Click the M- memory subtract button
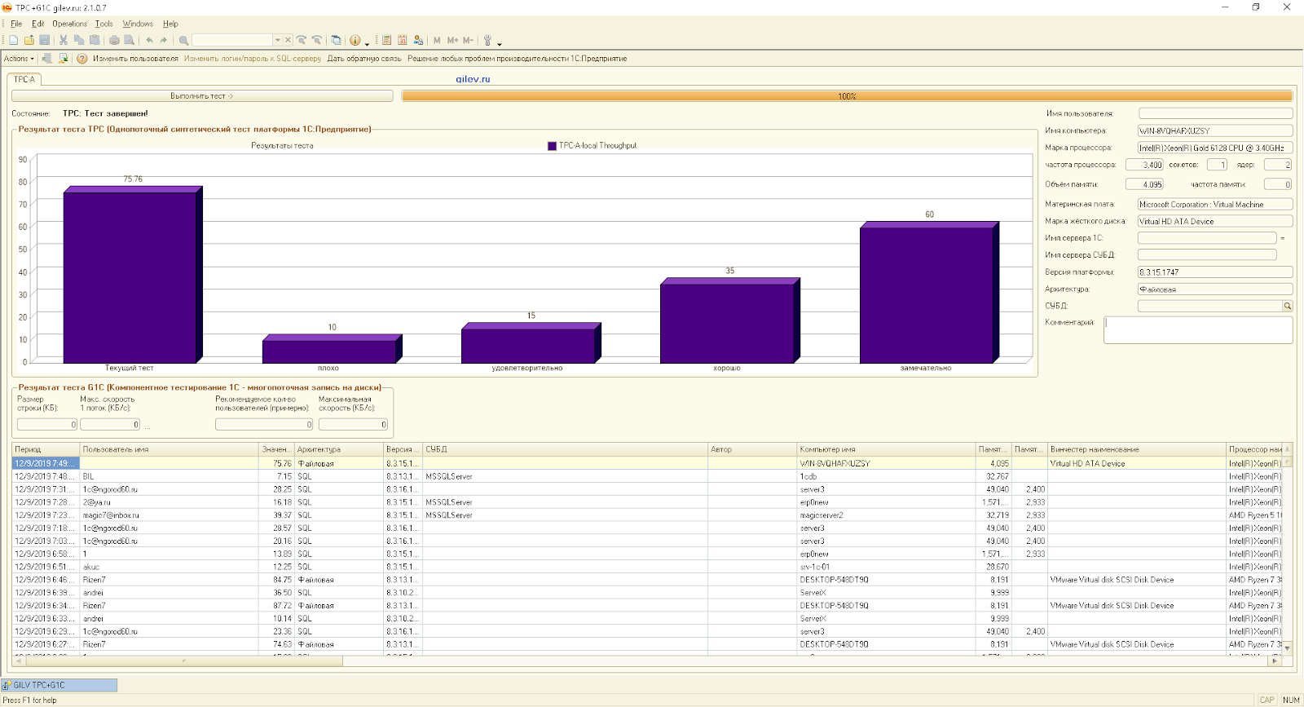 (468, 40)
